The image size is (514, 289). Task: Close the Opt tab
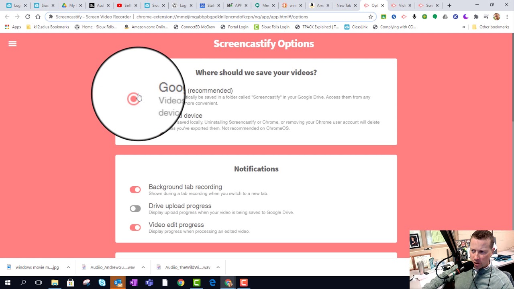tap(382, 6)
